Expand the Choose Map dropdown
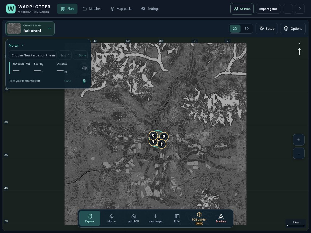 tap(30, 28)
